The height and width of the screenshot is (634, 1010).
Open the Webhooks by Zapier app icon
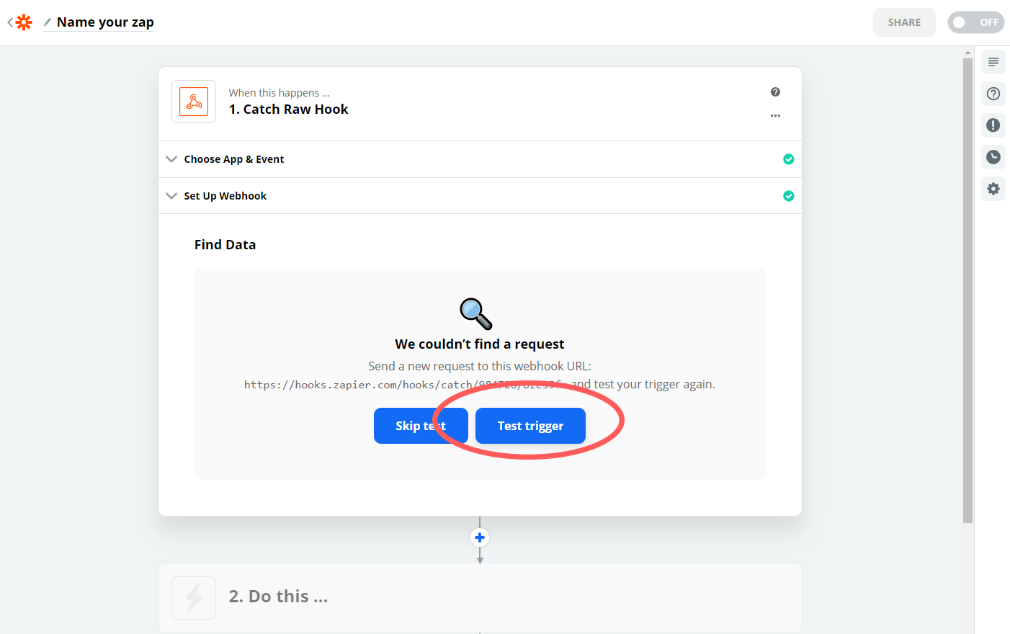pyautogui.click(x=193, y=101)
